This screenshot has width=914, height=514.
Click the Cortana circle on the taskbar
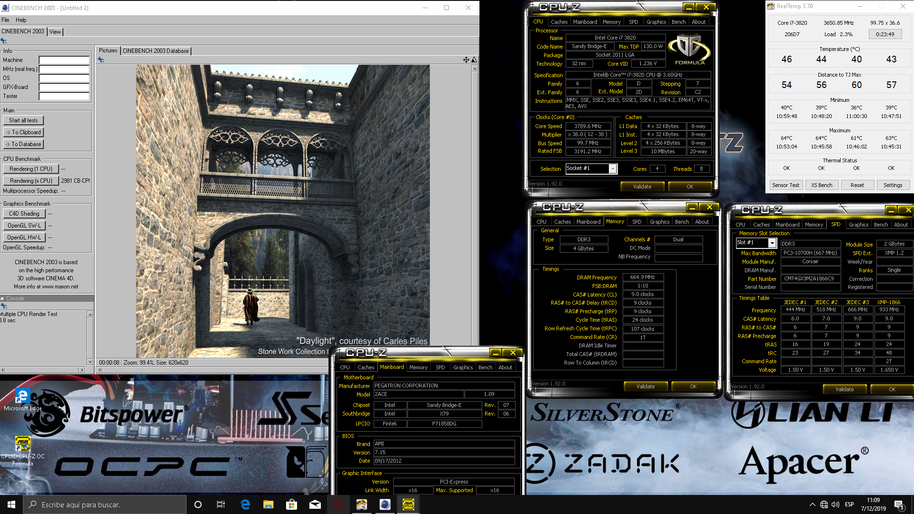click(198, 504)
